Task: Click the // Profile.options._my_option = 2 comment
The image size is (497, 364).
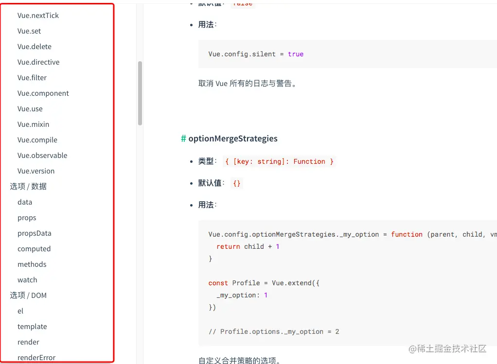Action: coord(274,332)
